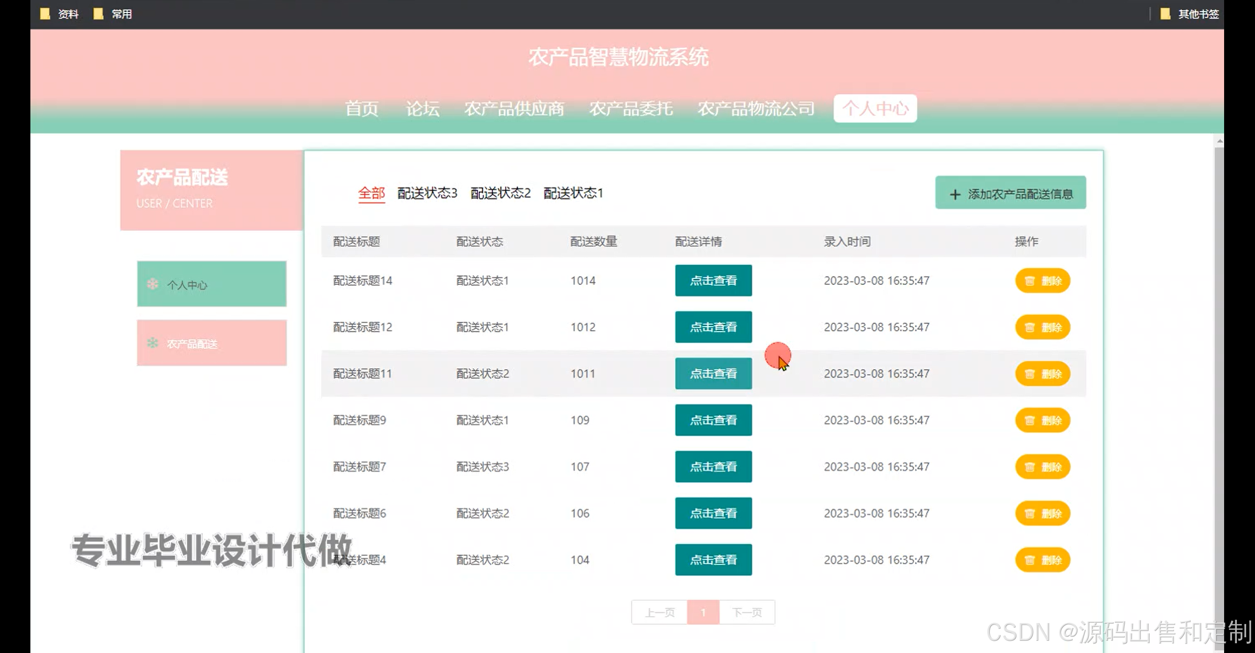This screenshot has width=1255, height=653.
Task: Go to 农产品供应商 in navigation
Action: pyautogui.click(x=514, y=108)
